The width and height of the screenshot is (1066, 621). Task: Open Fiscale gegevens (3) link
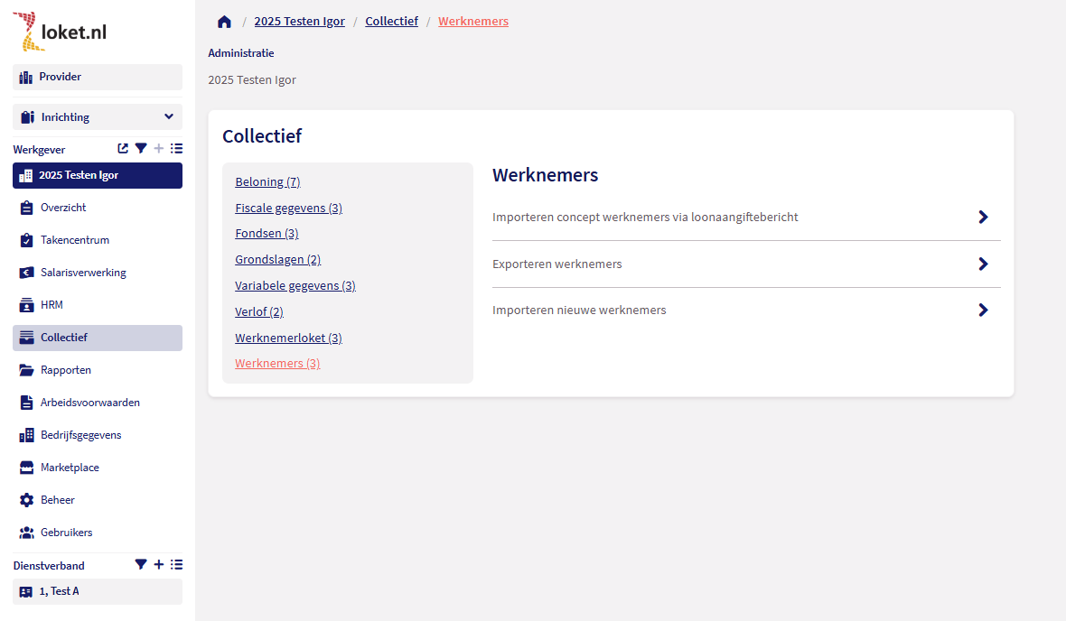click(288, 209)
